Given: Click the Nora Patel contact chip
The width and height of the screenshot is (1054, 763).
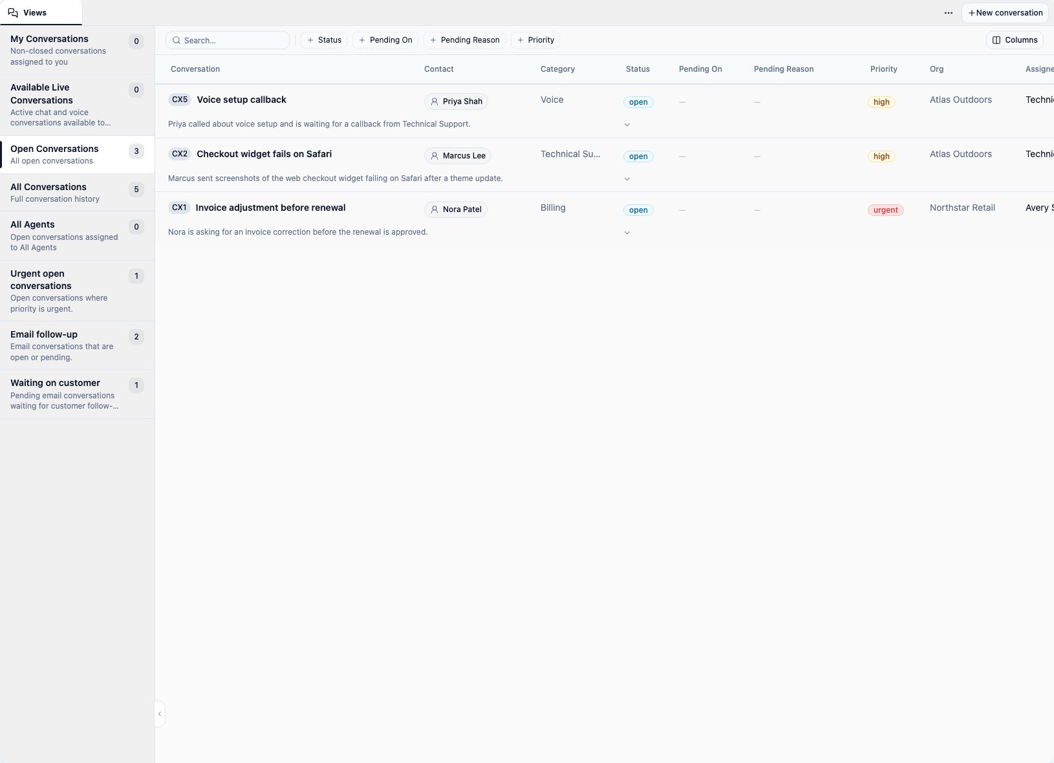Looking at the screenshot, I should pos(456,210).
